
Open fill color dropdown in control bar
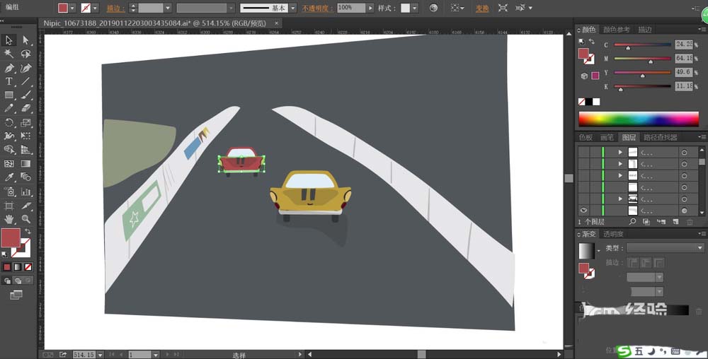[x=72, y=8]
